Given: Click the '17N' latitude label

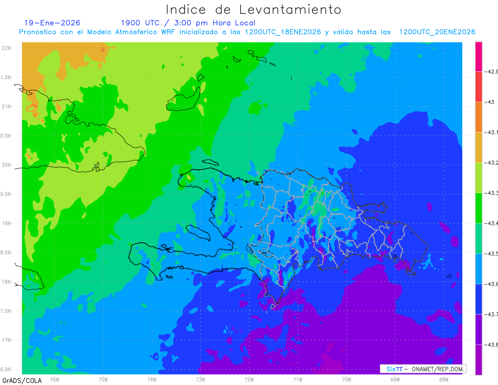Looking at the screenshot, I should click(6, 340).
